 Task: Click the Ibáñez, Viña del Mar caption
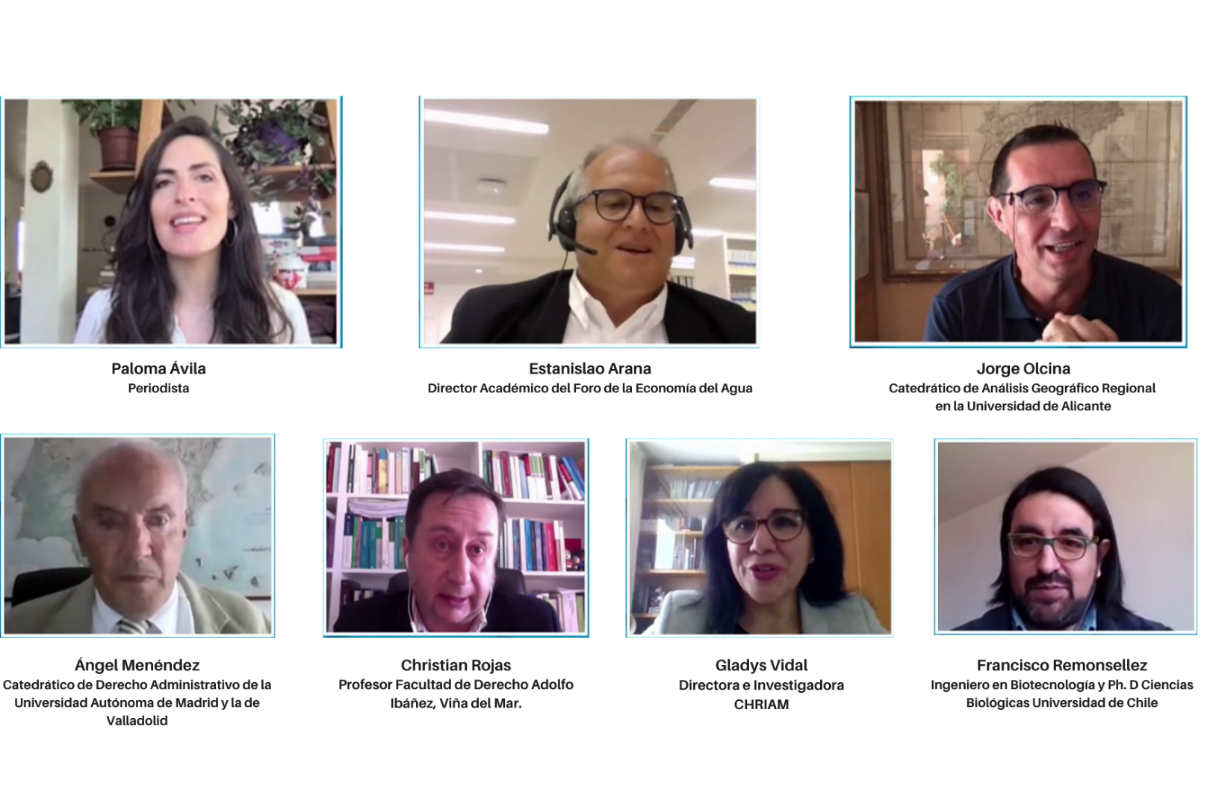[x=456, y=702]
